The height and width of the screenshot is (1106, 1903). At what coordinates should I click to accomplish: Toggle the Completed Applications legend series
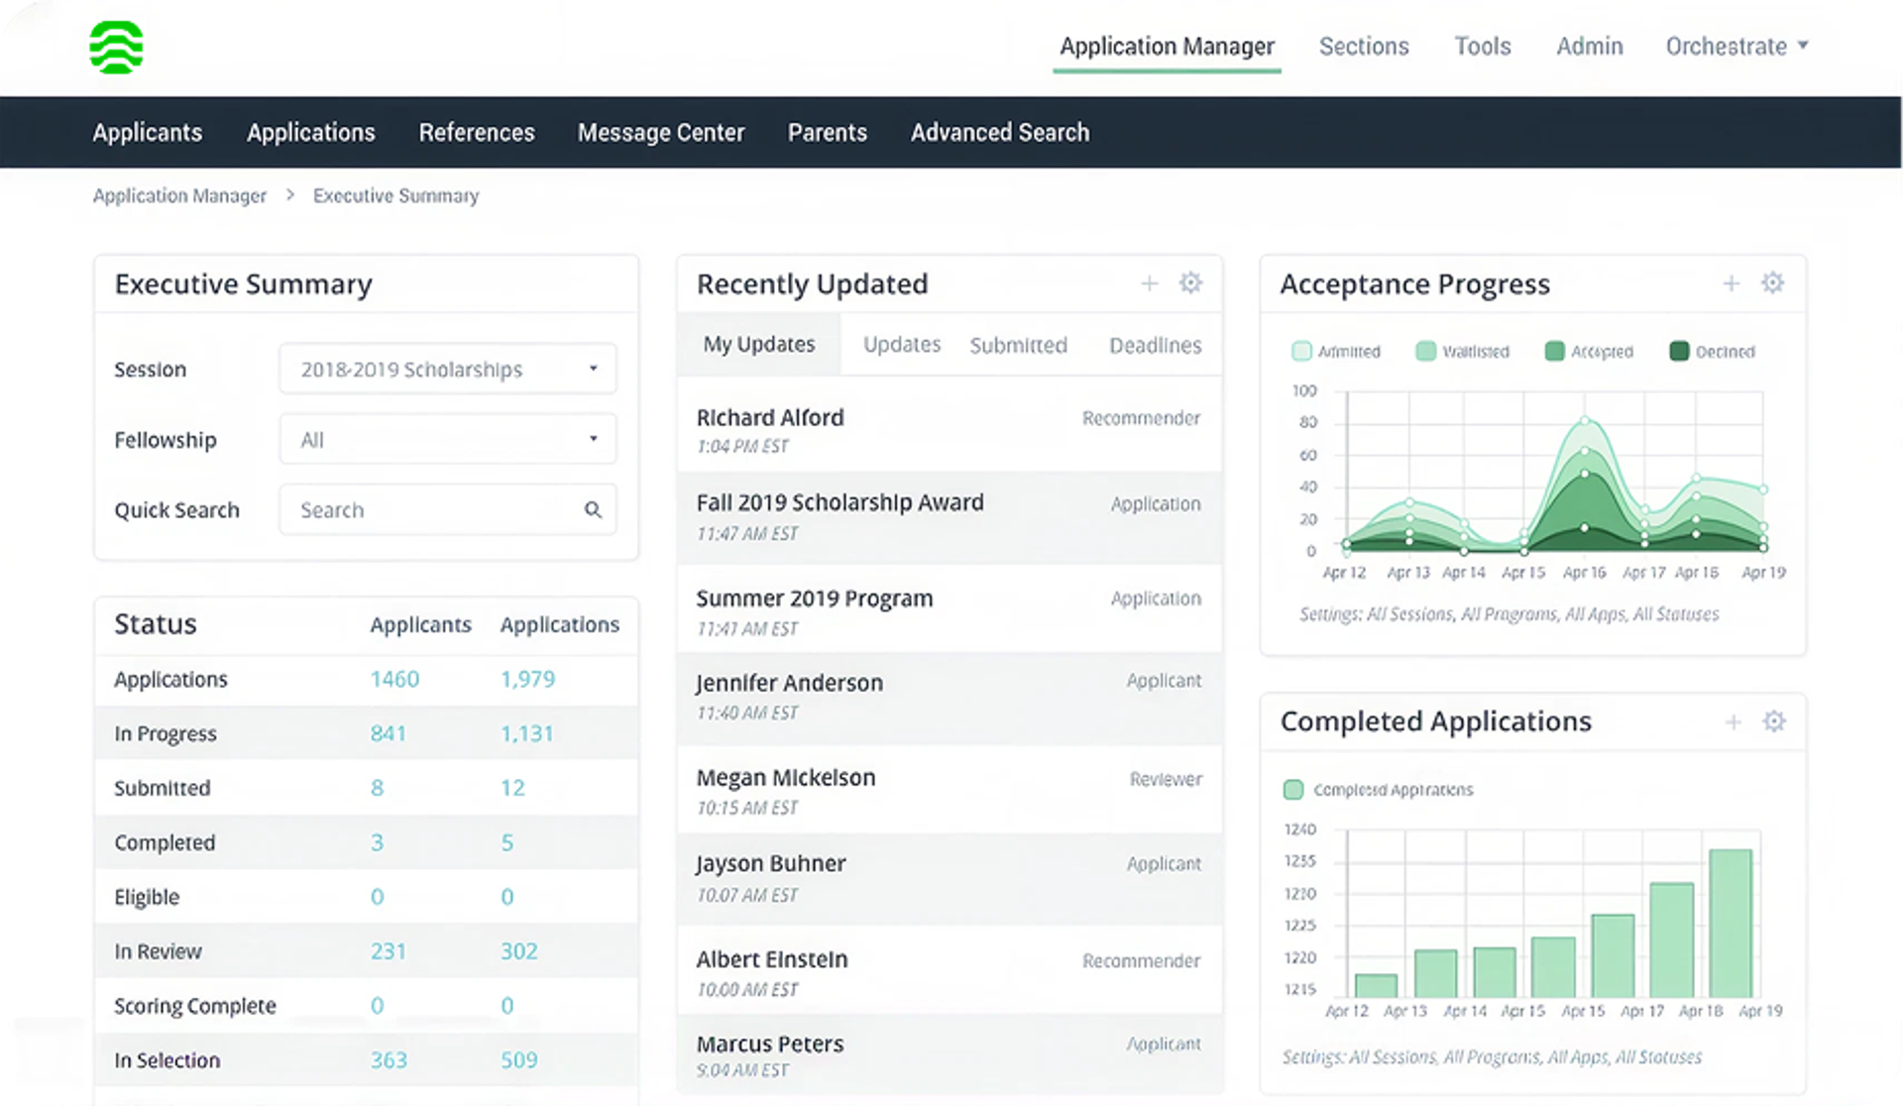[x=1378, y=790]
